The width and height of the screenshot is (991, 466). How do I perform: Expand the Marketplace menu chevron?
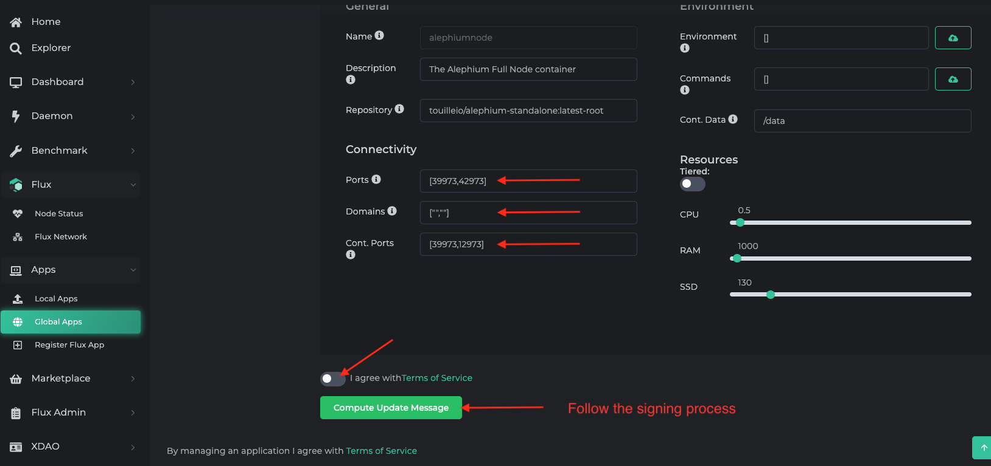[133, 379]
